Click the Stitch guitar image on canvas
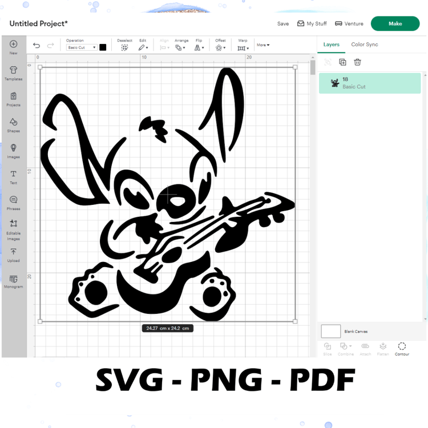 click(x=167, y=194)
